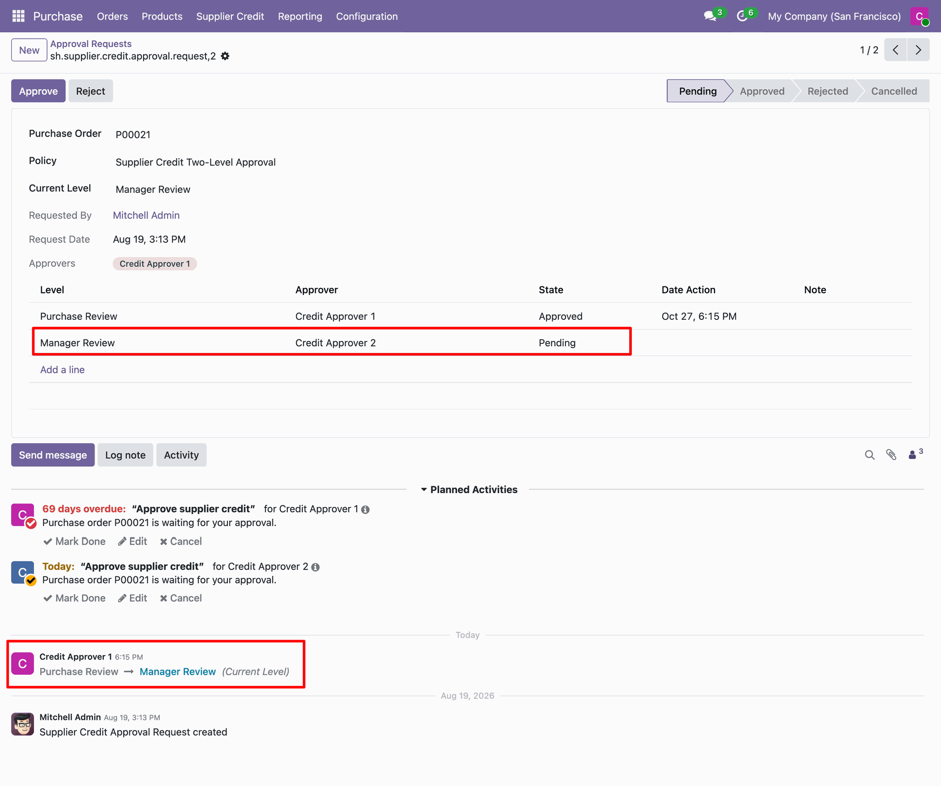Select the Pending status stage
Viewport: 941px width, 786px height.
697,91
